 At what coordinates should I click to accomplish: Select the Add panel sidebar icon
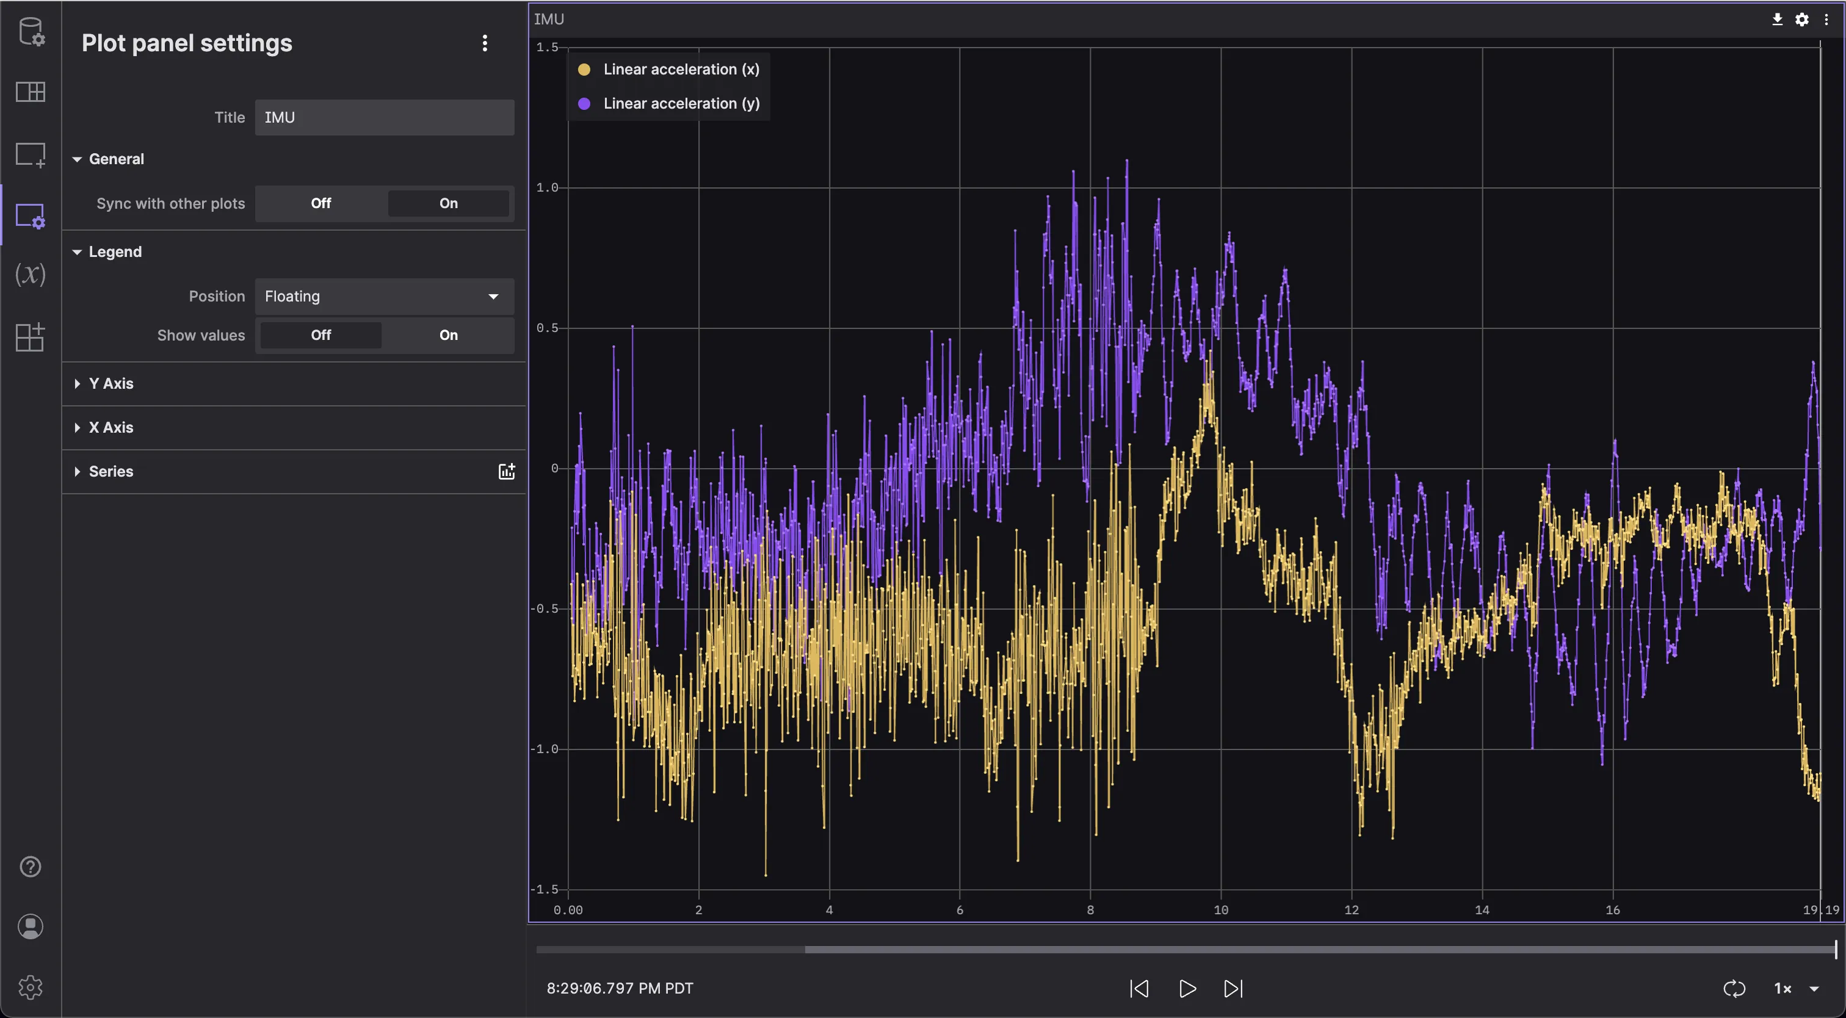click(x=30, y=155)
